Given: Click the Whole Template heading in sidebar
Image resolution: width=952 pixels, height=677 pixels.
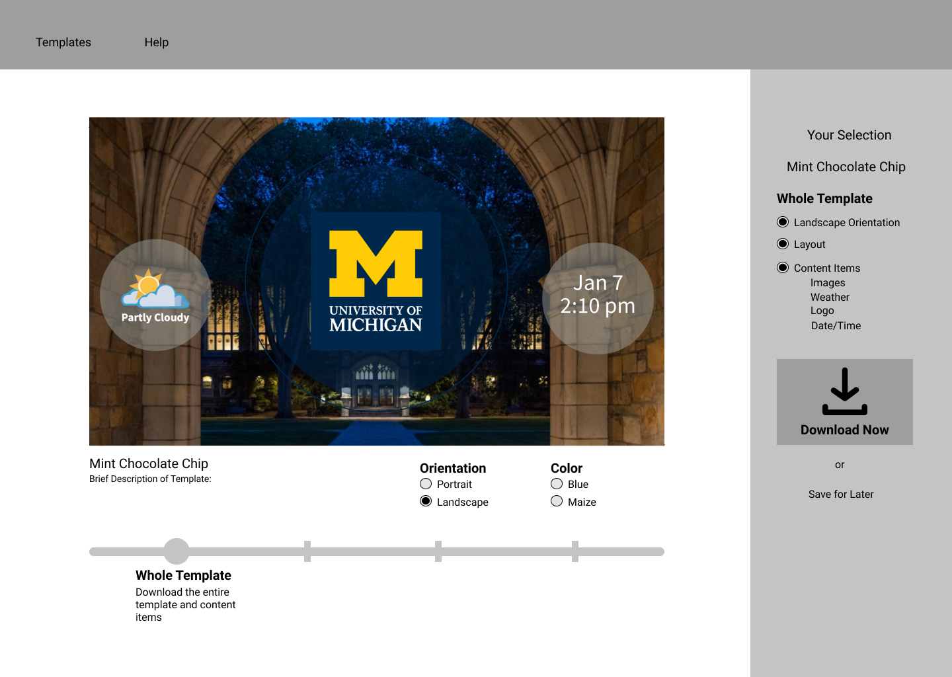Looking at the screenshot, I should tap(824, 198).
